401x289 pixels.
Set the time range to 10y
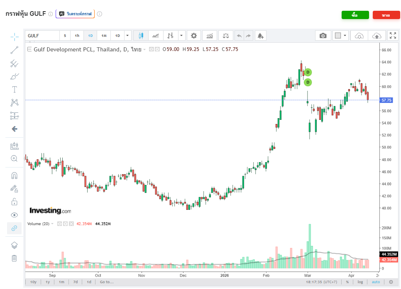33,282
